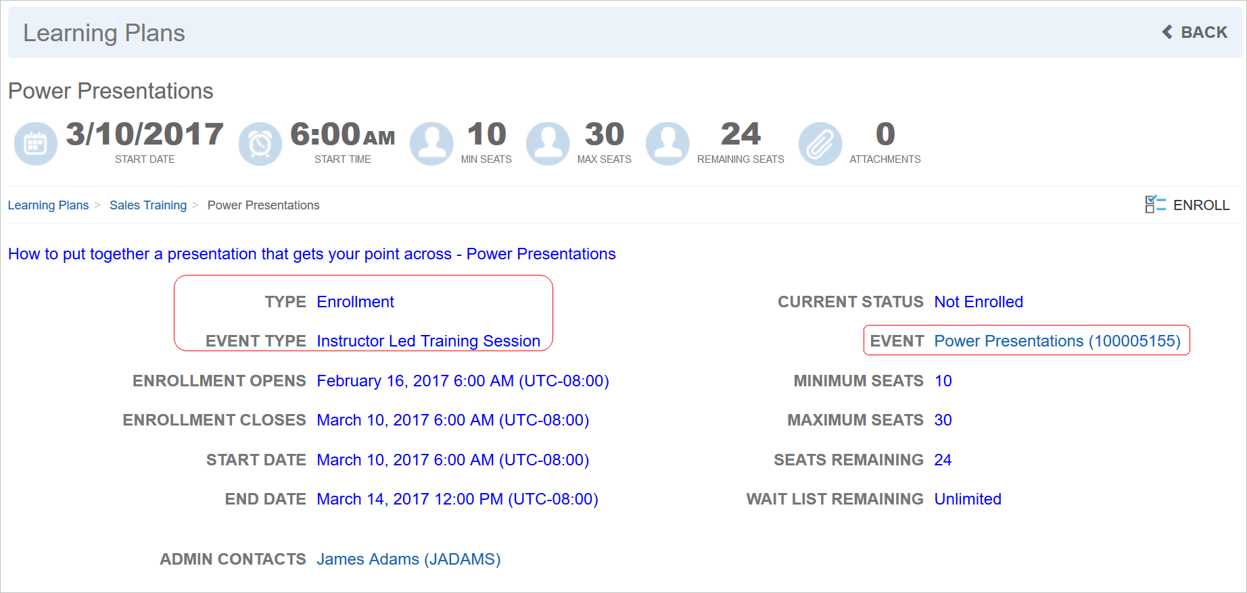Click the Enroll checklist icon
This screenshot has width=1247, height=593.
(1155, 205)
